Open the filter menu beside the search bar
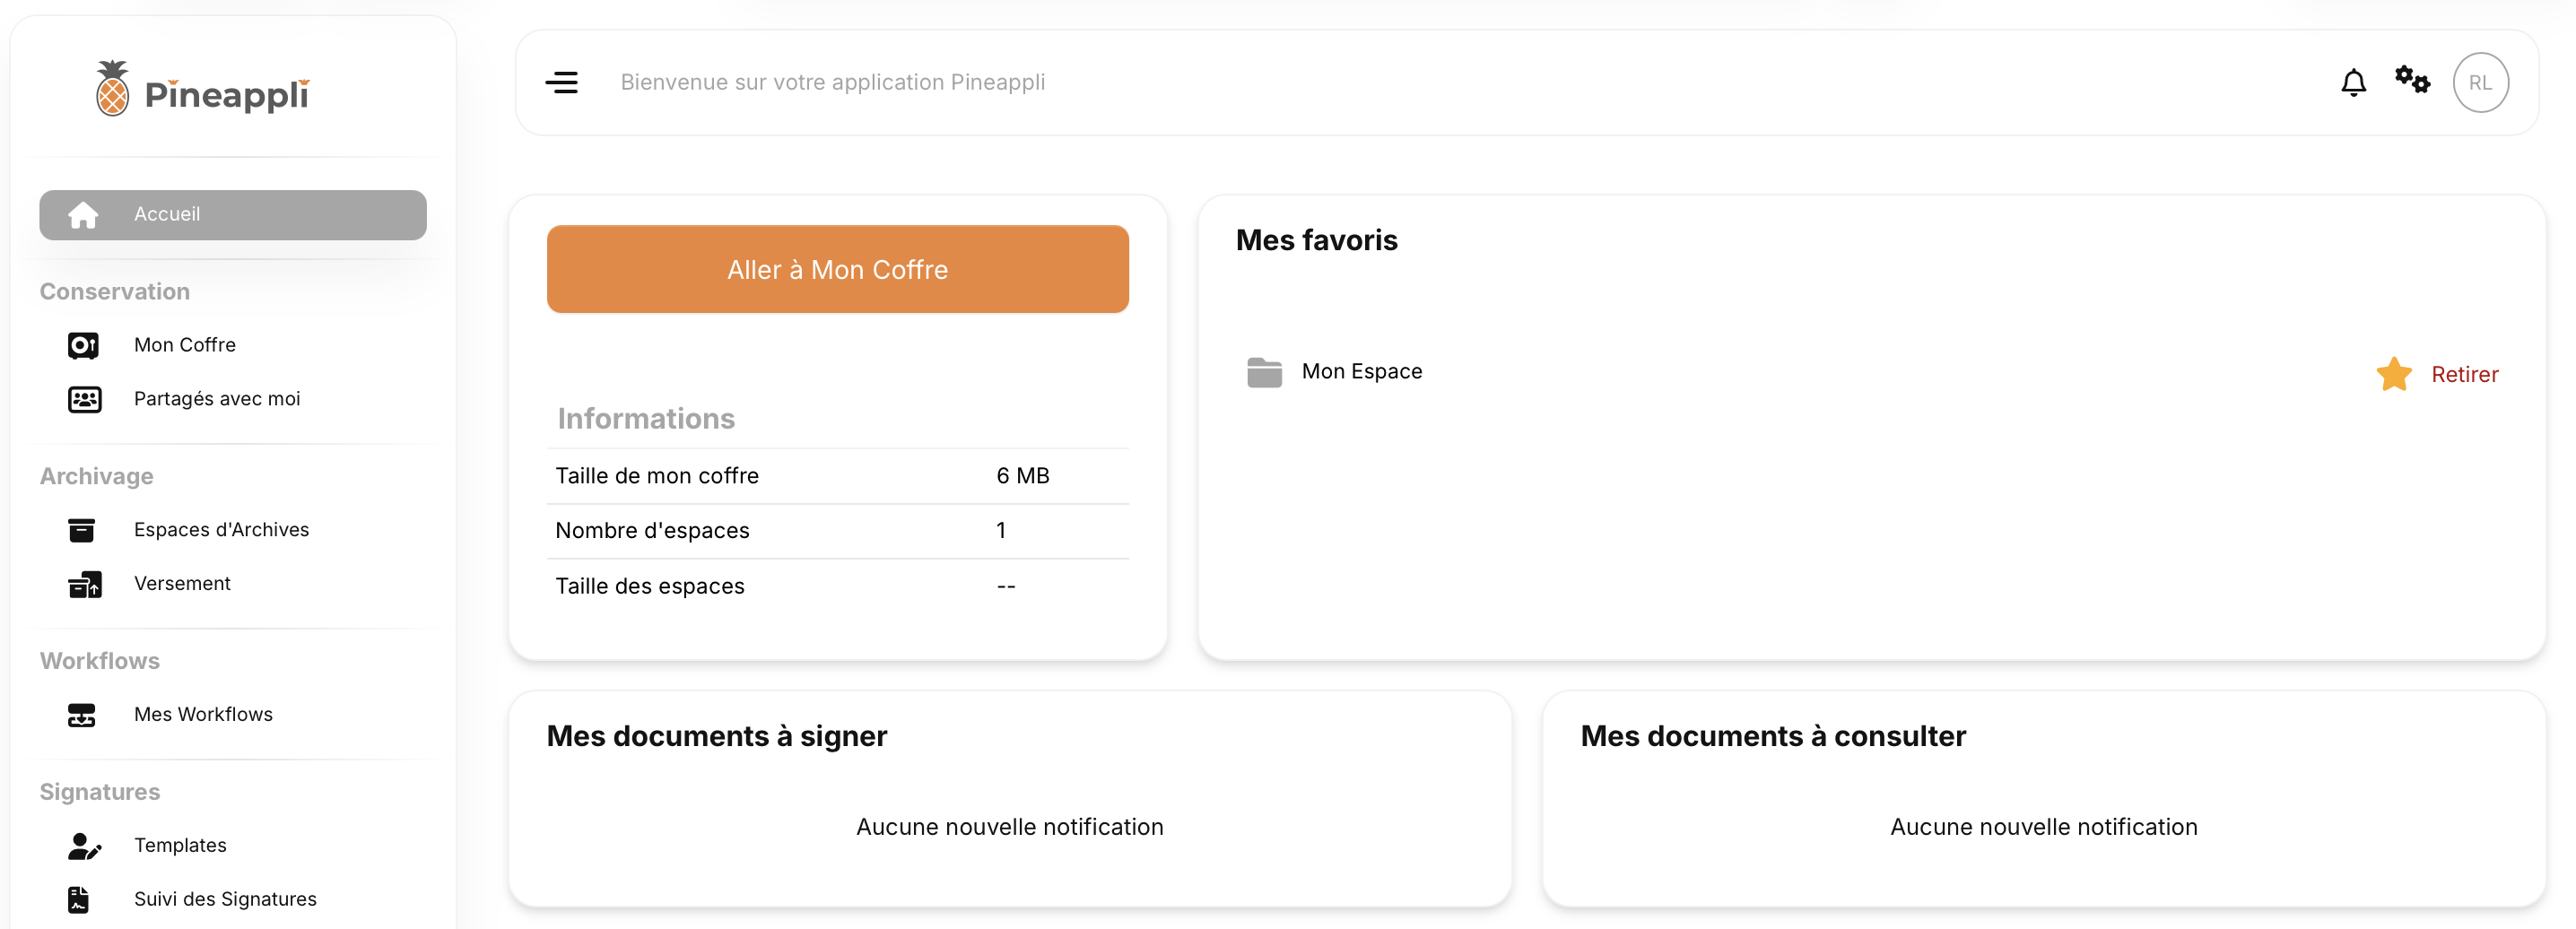 point(563,82)
